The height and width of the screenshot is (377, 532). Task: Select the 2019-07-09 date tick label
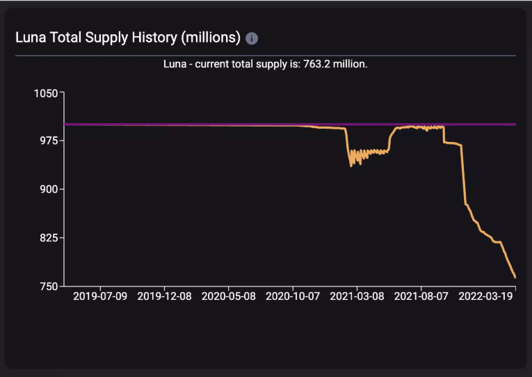(x=100, y=296)
